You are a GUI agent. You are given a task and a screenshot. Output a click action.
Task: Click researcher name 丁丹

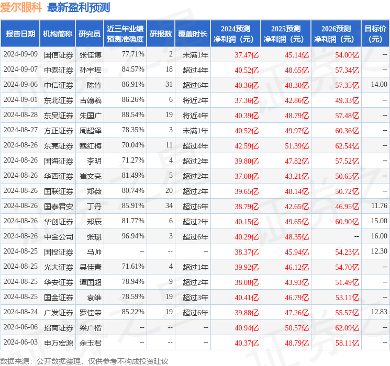click(x=94, y=207)
